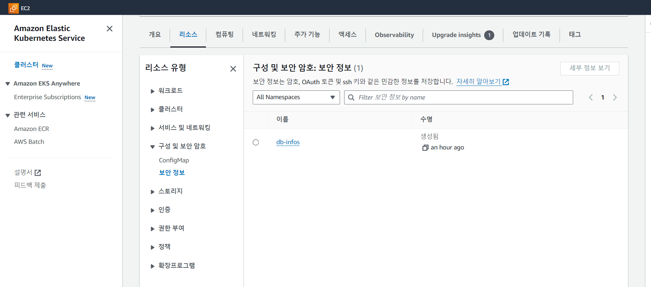Collapse the 관련 서비스 sidebar section
This screenshot has width=651, height=287.
[8, 115]
